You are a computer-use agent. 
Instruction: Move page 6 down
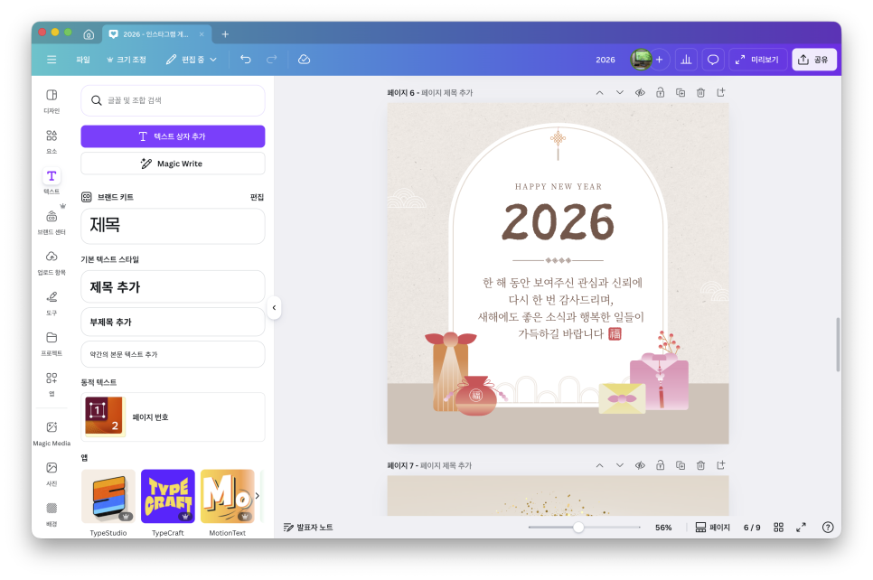pos(620,93)
